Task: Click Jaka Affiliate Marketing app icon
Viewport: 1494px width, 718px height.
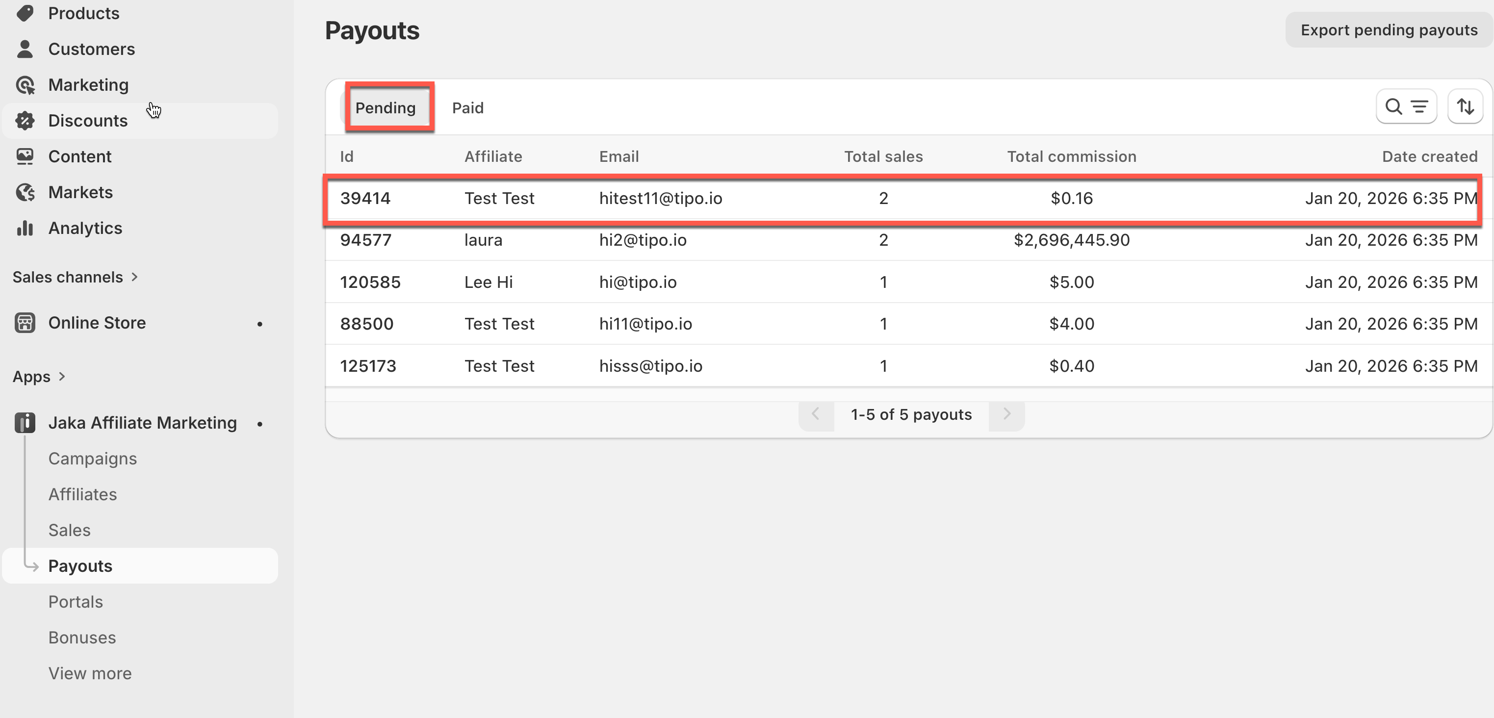Action: pos(25,423)
